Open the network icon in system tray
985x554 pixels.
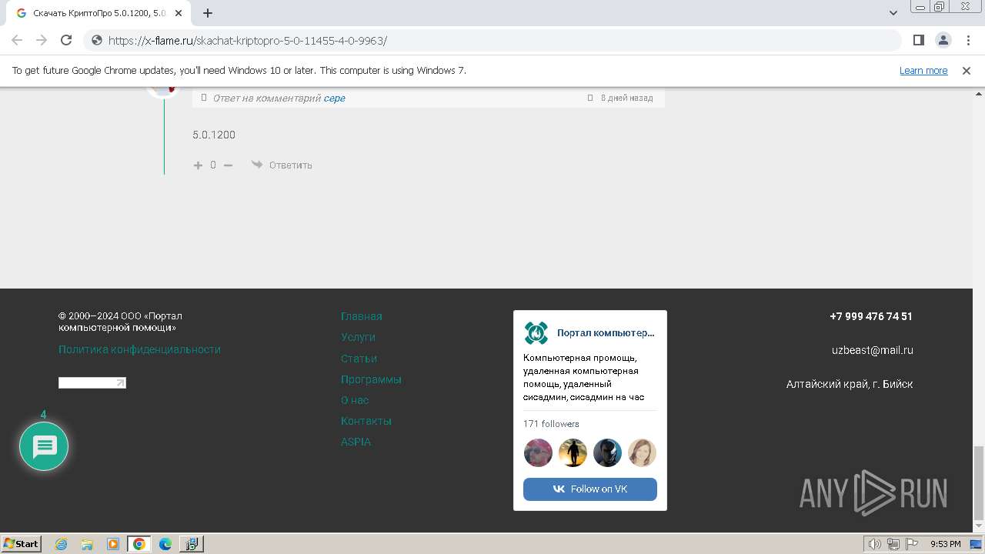893,544
